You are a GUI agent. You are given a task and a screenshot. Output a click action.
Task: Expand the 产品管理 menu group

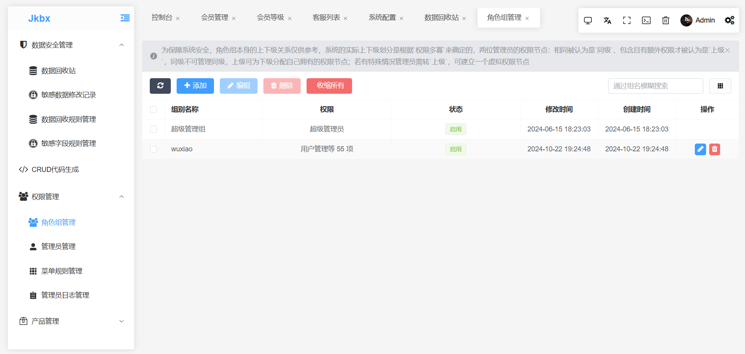pos(121,321)
